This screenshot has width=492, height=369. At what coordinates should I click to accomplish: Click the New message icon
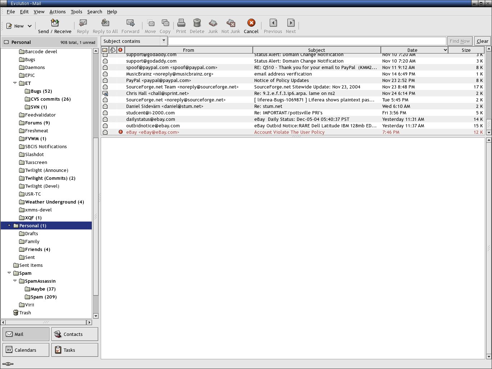coord(9,26)
